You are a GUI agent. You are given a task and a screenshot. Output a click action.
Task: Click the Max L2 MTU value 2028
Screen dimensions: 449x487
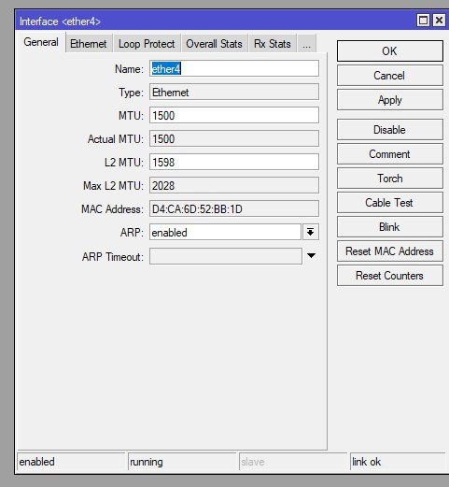[234, 185]
